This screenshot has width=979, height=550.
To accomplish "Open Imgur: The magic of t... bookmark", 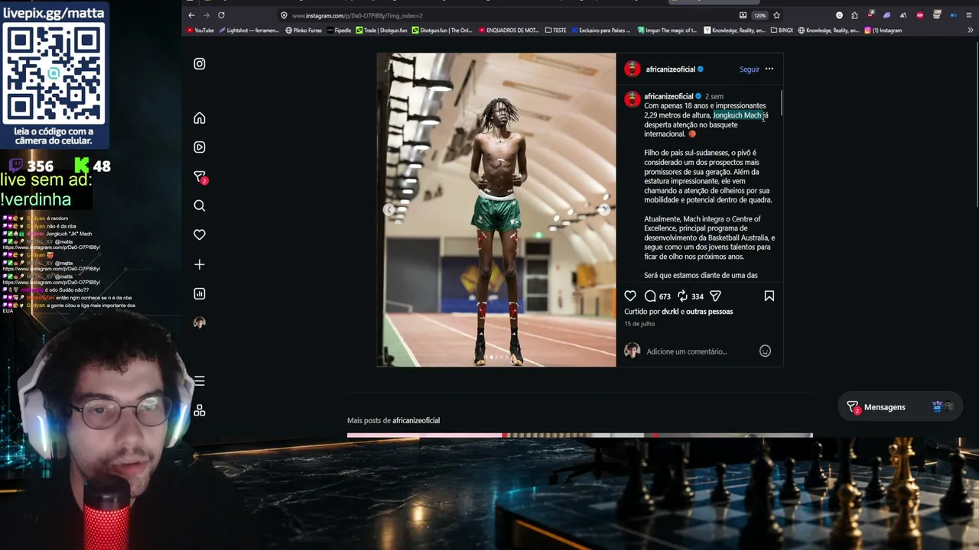I will click(667, 31).
